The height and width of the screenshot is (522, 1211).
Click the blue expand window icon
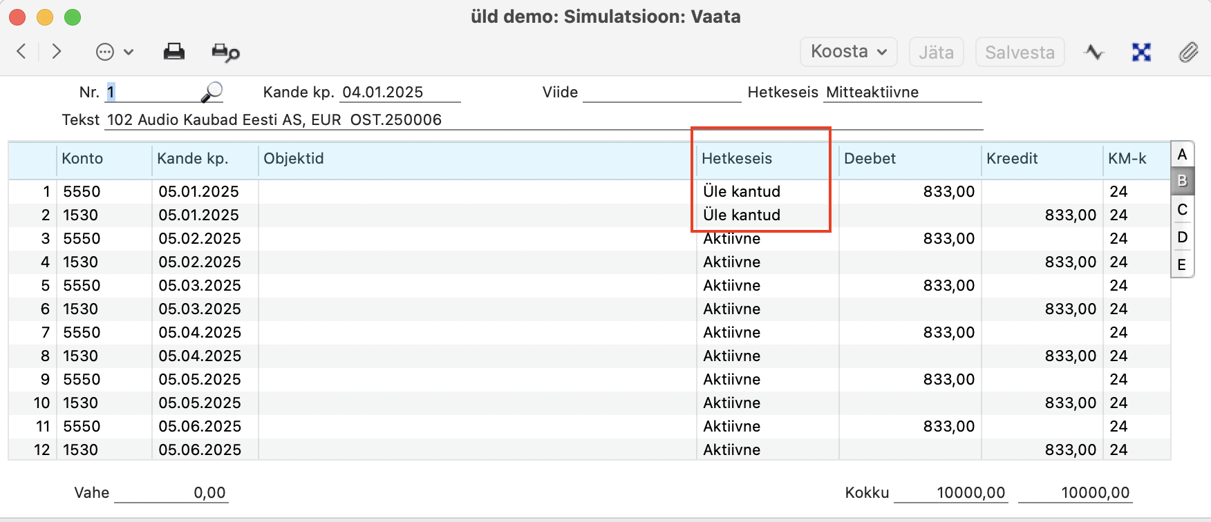(x=1141, y=52)
